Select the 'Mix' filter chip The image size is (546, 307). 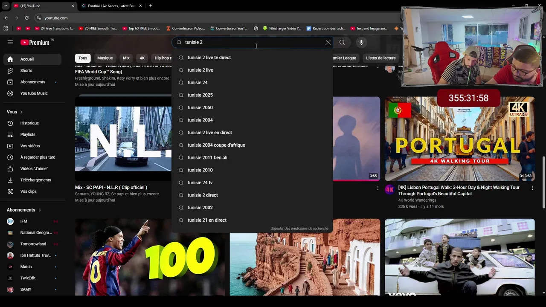coord(126,58)
